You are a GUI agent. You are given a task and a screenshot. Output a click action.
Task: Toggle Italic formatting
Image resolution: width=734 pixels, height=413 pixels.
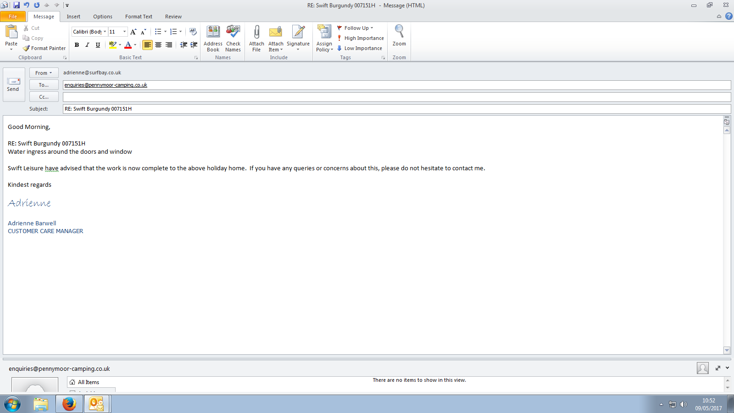click(x=87, y=45)
